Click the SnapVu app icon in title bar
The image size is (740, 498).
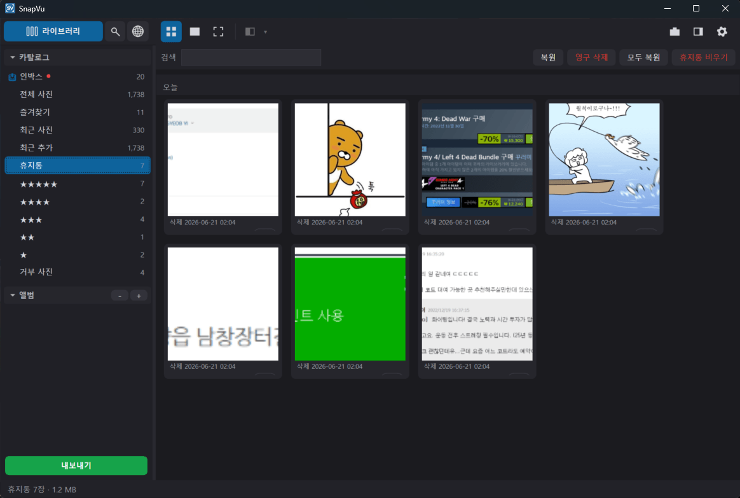(10, 8)
